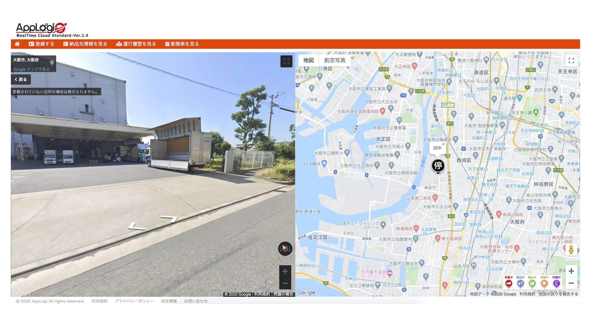Select the black 停 stop marker on map
Image resolution: width=591 pixels, height=332 pixels.
coord(438,166)
